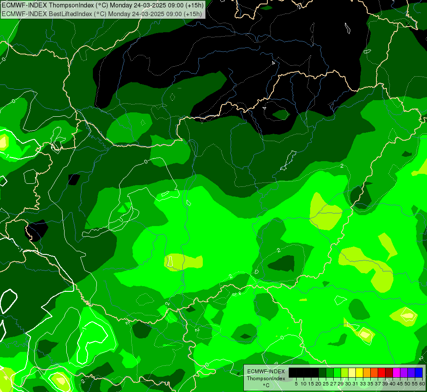Click the legend tick value 15
Image resolution: width=427 pixels, height=392 pixels.
click(x=311, y=384)
